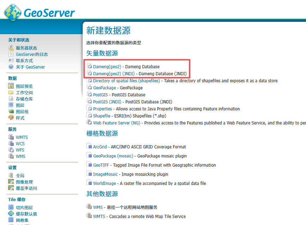Click the WMS service icon in sidebar
Image resolution: width=306 pixels, height=225 pixels.
11,156
